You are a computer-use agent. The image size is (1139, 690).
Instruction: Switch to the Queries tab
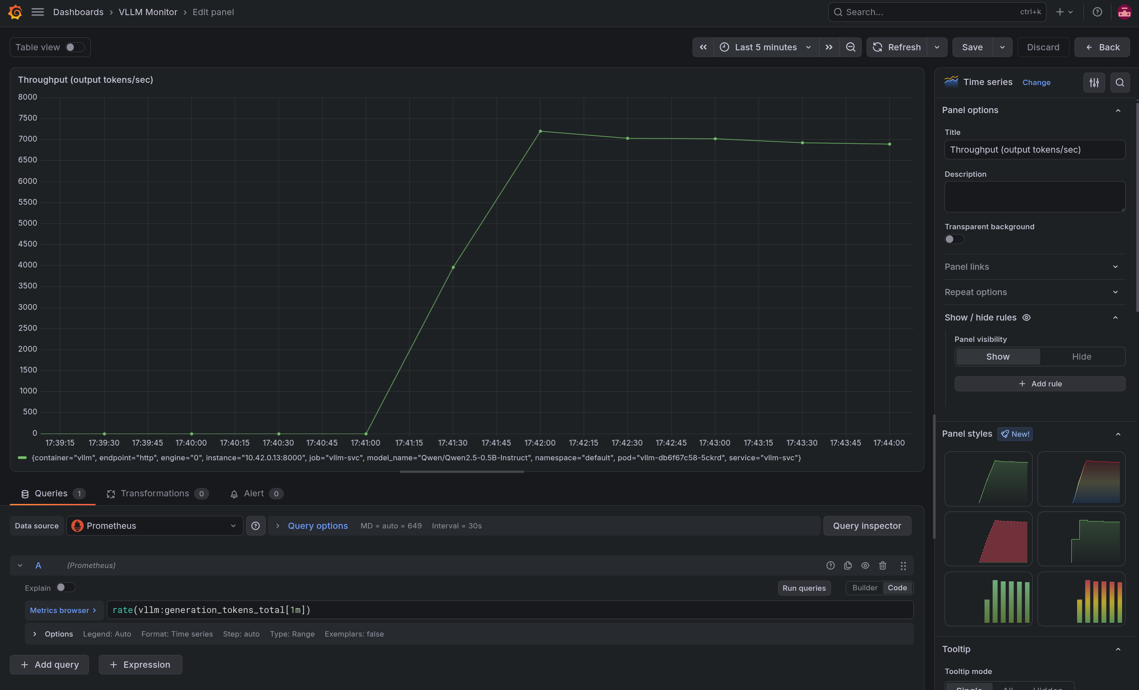coord(52,493)
